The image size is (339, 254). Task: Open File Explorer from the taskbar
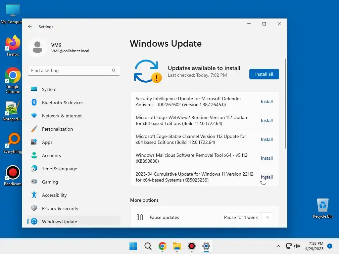point(177,246)
